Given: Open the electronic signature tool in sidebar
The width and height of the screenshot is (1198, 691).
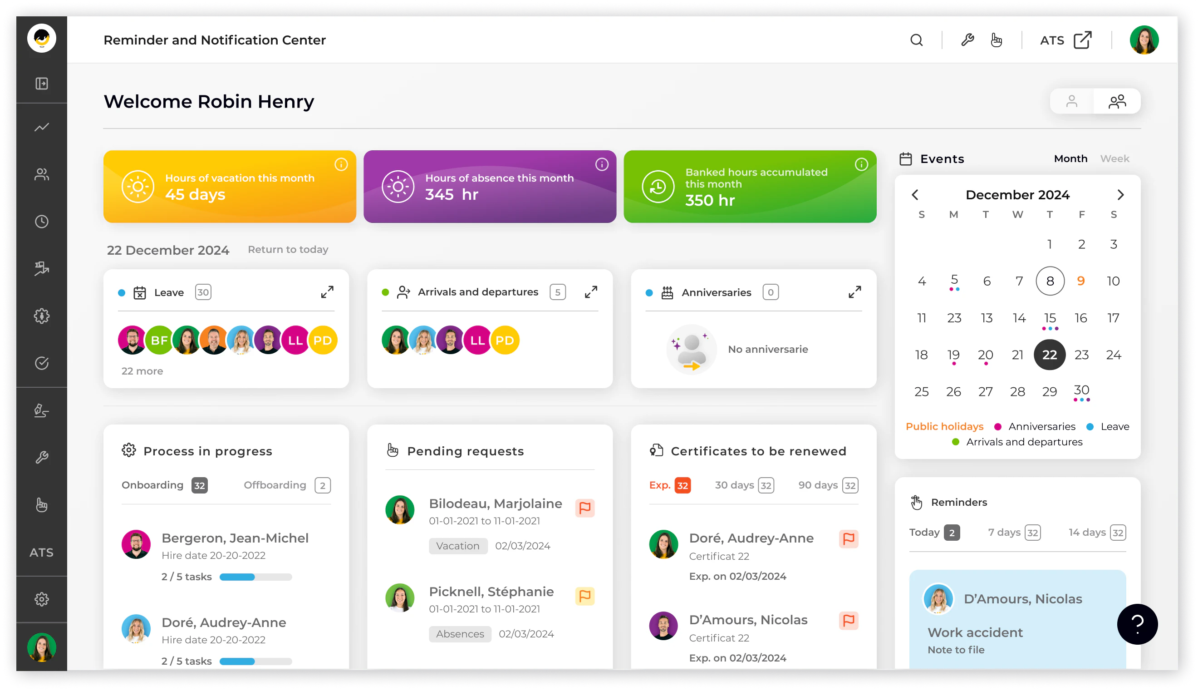Looking at the screenshot, I should [42, 411].
